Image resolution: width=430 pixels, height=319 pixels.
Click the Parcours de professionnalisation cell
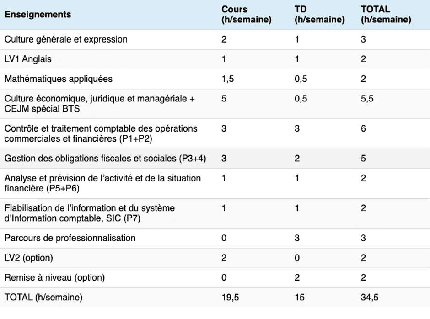[x=70, y=238]
